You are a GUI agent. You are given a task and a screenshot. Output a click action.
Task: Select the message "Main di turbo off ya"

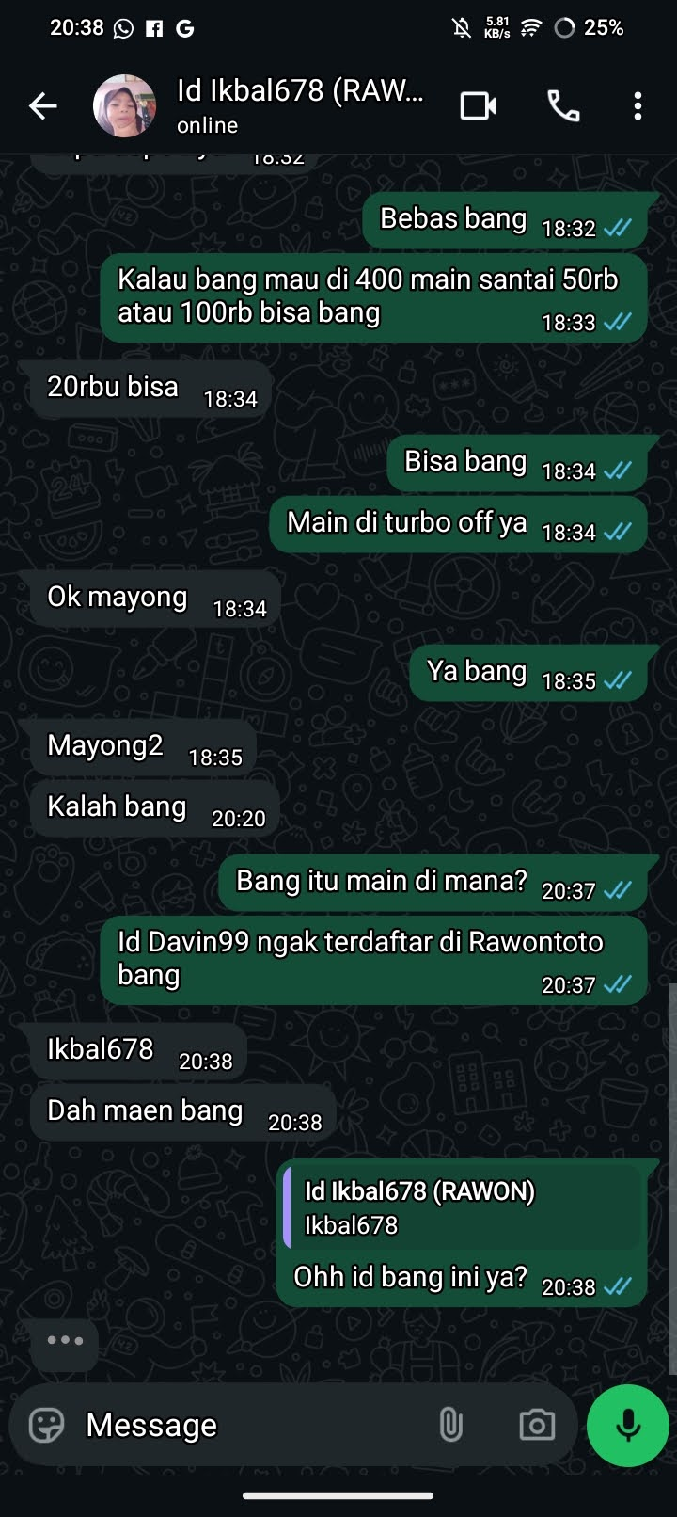coord(459,524)
